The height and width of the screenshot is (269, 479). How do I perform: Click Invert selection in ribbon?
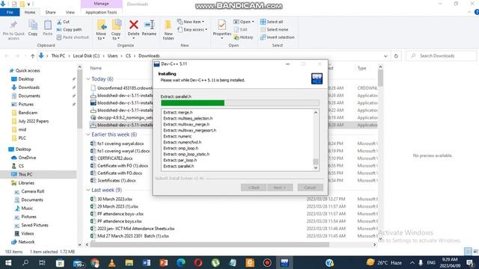pyautogui.click(x=278, y=37)
